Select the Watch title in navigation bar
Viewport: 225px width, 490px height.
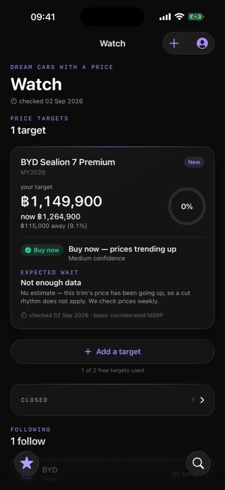click(x=112, y=43)
